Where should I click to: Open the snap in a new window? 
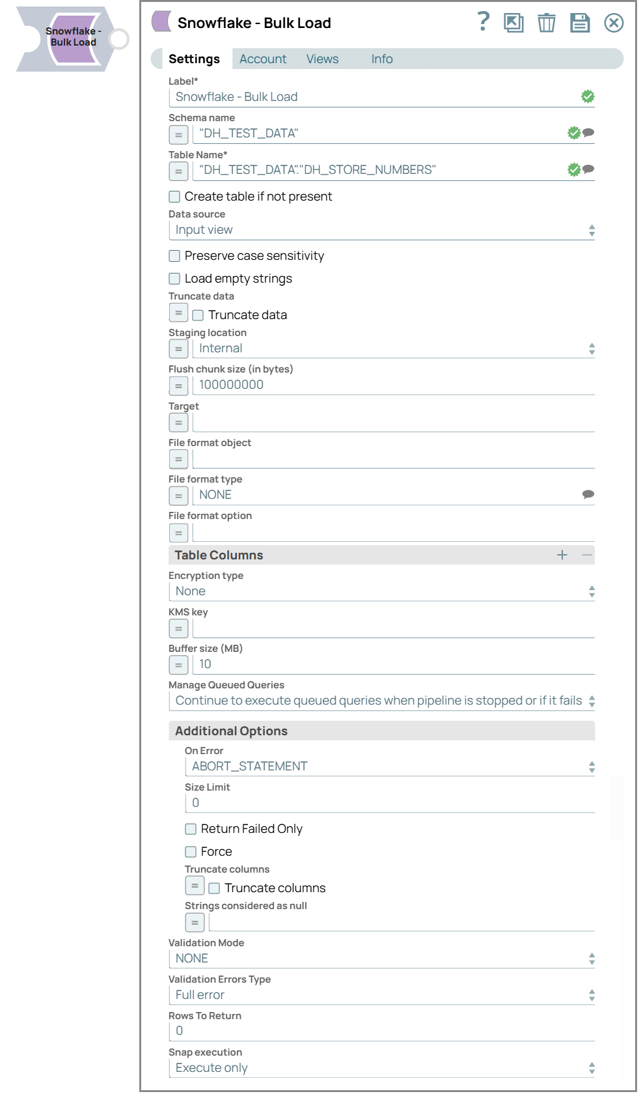(513, 23)
